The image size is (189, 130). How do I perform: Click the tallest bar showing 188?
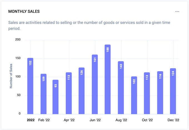pyautogui.click(x=108, y=79)
